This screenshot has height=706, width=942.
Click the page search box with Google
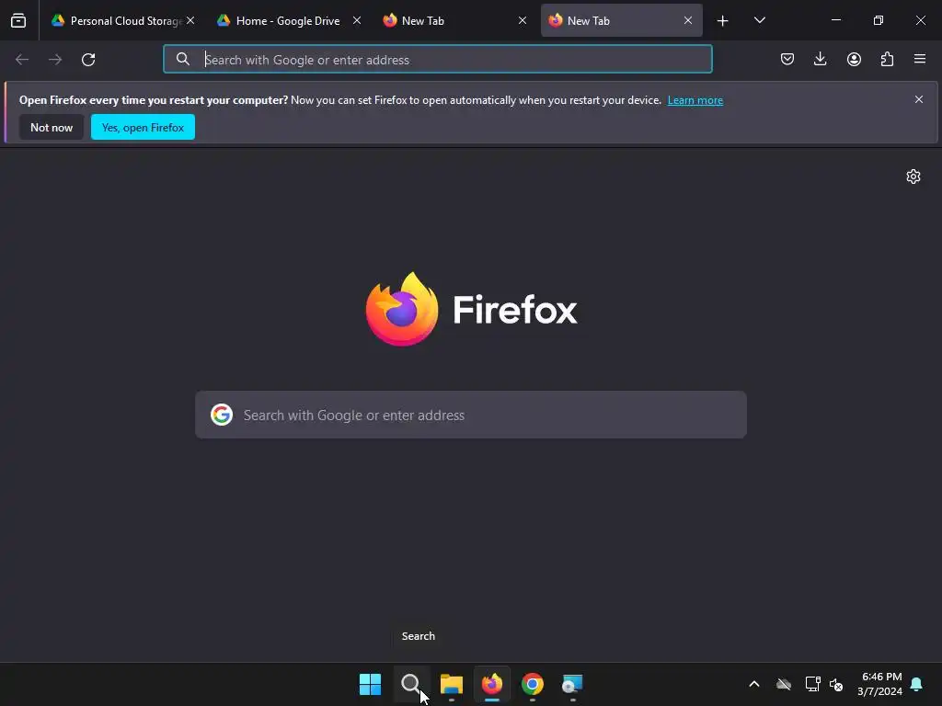click(471, 415)
